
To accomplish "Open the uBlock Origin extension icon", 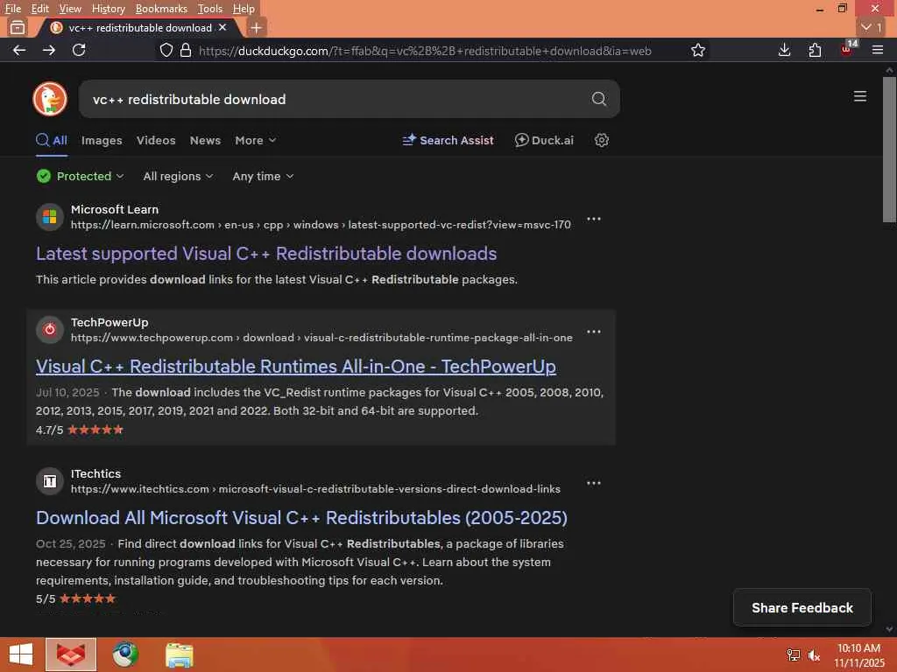I will (x=848, y=49).
